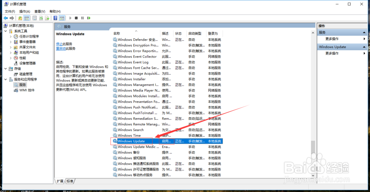The width and height of the screenshot is (370, 192).
Task: Open Properties via the toolbar icon
Action: tap(35, 18)
